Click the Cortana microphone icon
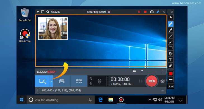The height and width of the screenshot is (109, 204). [x=90, y=100]
